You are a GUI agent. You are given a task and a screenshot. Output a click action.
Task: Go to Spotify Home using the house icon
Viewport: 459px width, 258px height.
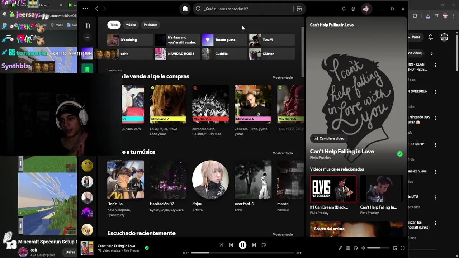tap(185, 9)
